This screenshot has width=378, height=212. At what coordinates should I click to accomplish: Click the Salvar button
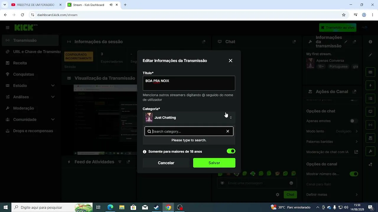(214, 163)
